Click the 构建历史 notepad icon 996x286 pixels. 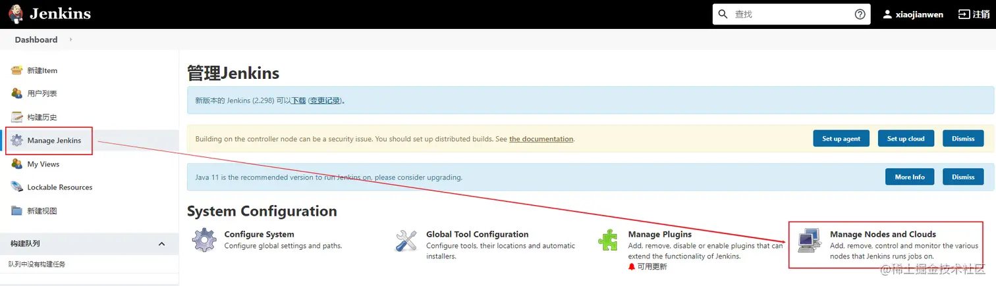[x=16, y=117]
